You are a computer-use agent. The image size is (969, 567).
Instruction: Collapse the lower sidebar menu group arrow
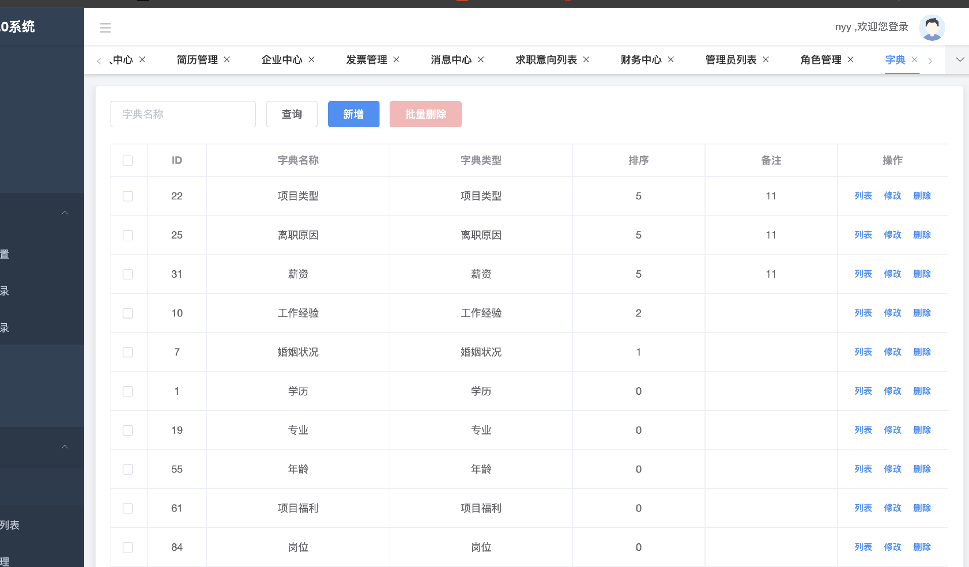(x=65, y=447)
